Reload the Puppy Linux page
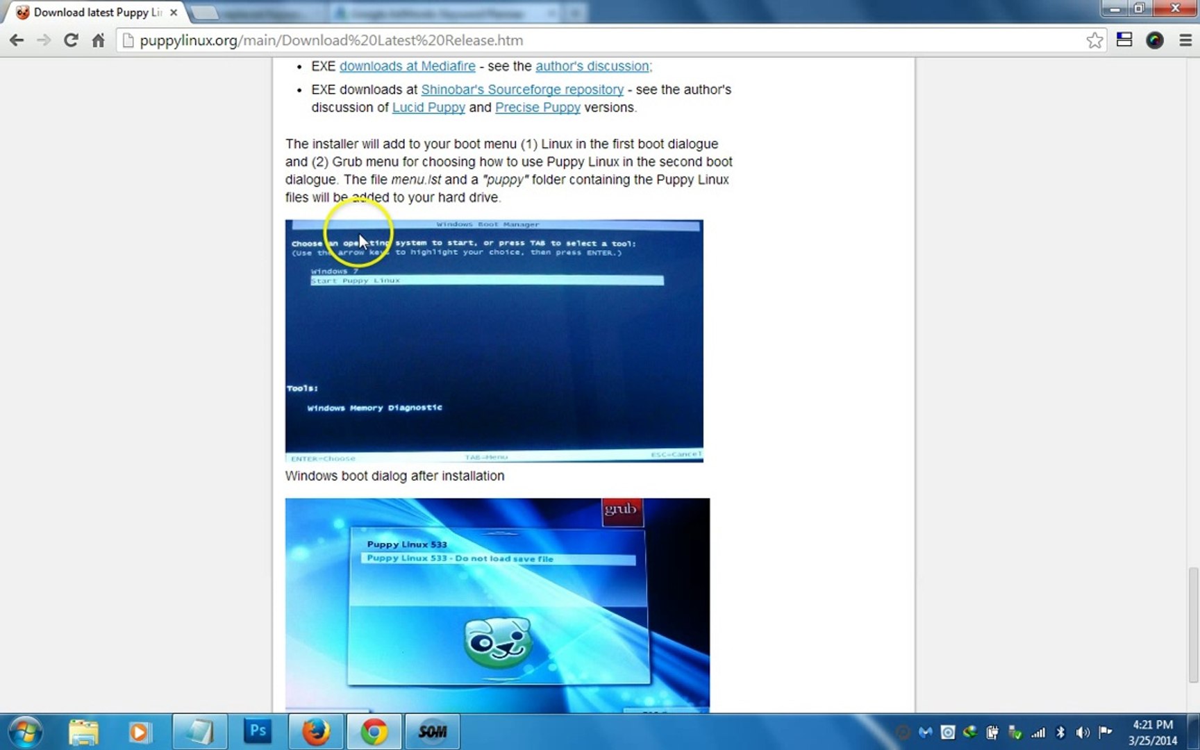1200x750 pixels. (x=71, y=40)
